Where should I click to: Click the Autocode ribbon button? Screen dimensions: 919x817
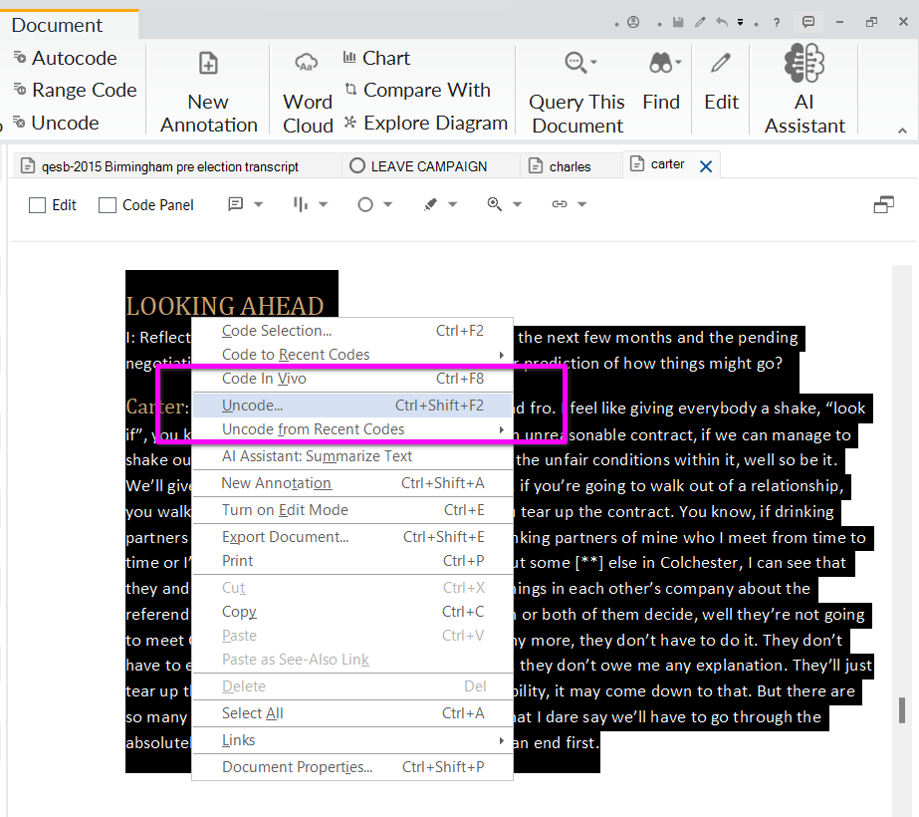[x=65, y=58]
